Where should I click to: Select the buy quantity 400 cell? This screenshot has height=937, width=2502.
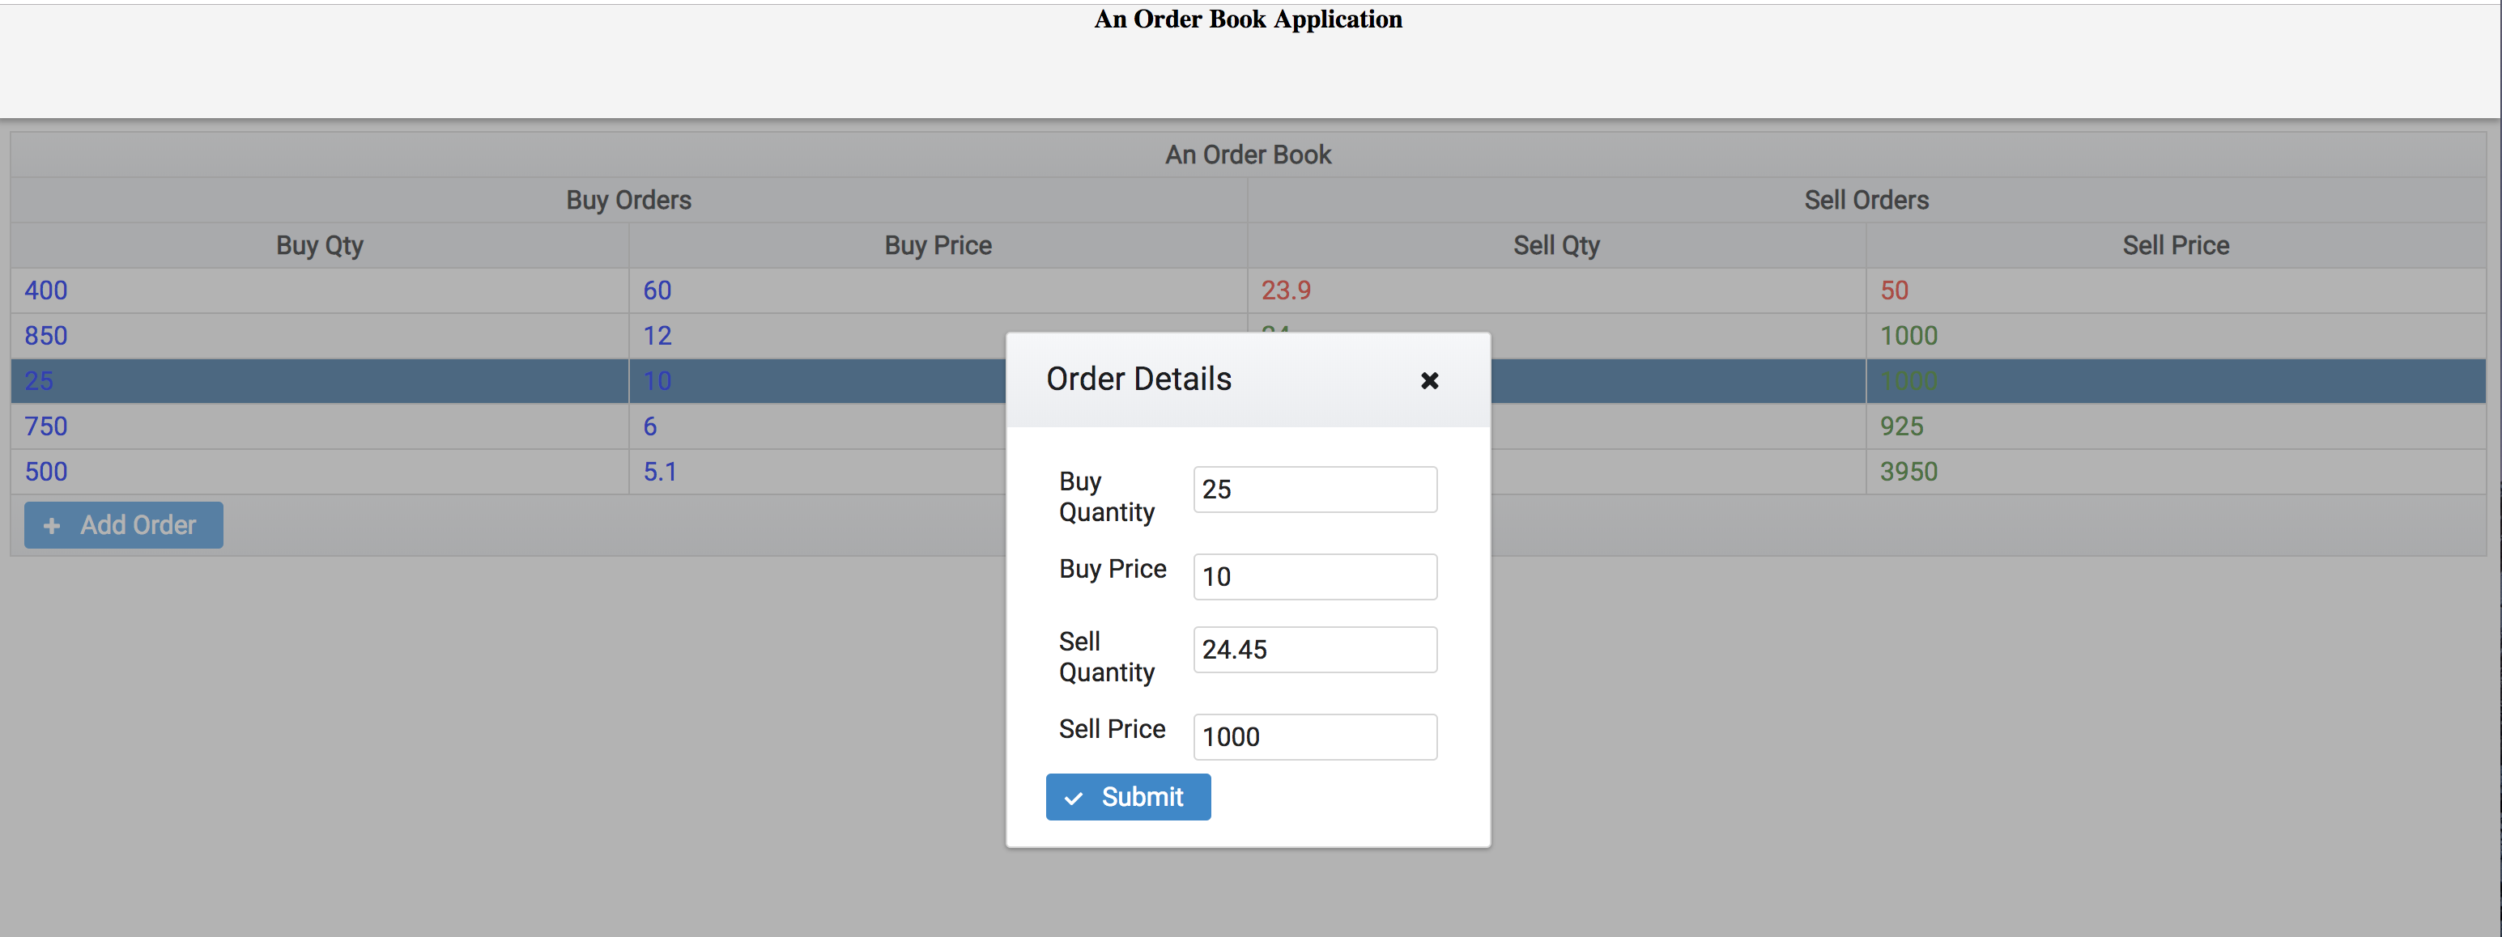point(45,290)
